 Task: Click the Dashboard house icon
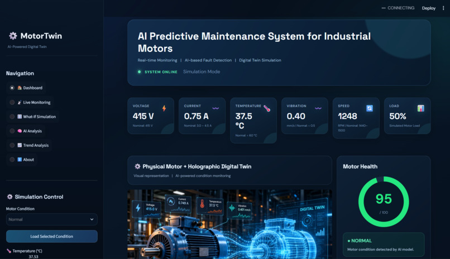click(20, 88)
